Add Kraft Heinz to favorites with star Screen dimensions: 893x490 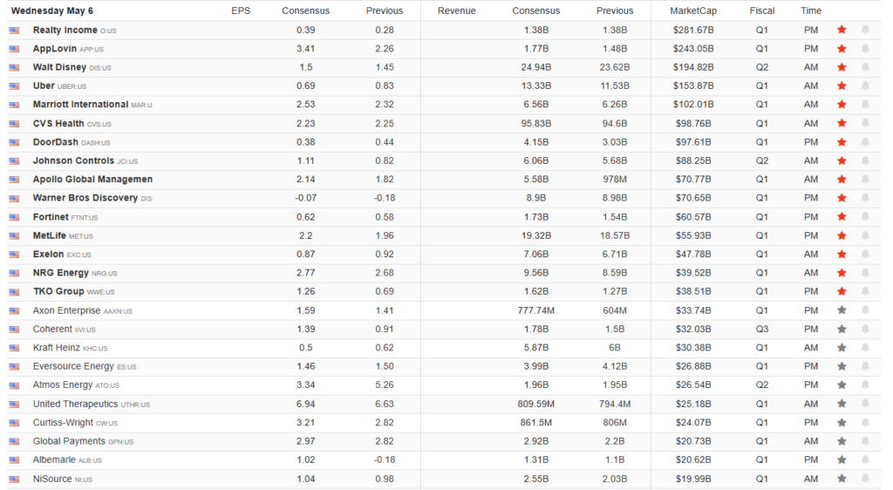pos(842,348)
